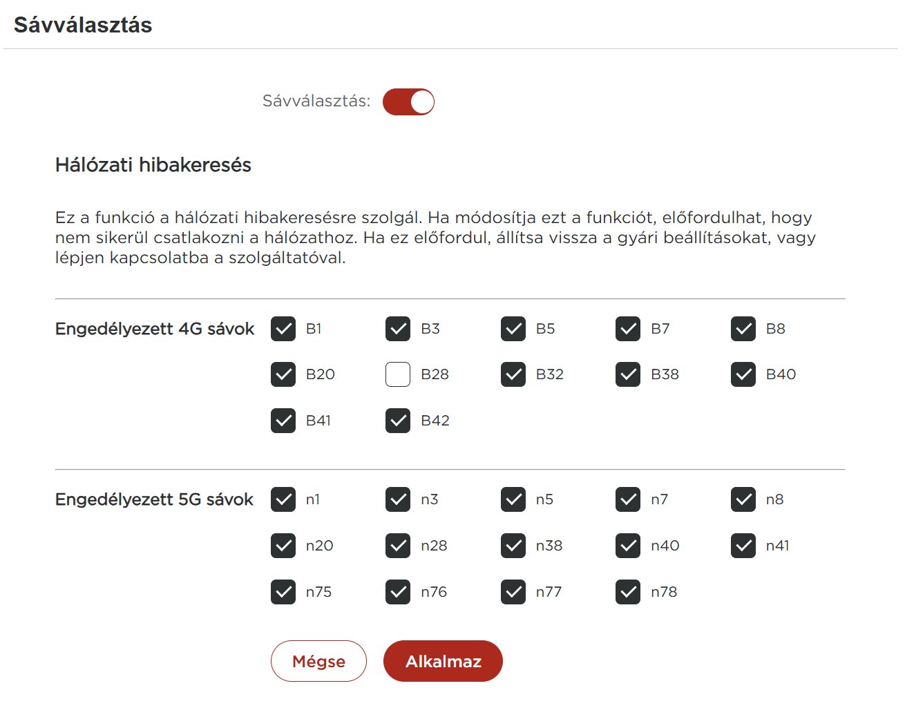The image size is (905, 708).
Task: Uncheck the B41 band checkbox
Action: pyautogui.click(x=283, y=421)
